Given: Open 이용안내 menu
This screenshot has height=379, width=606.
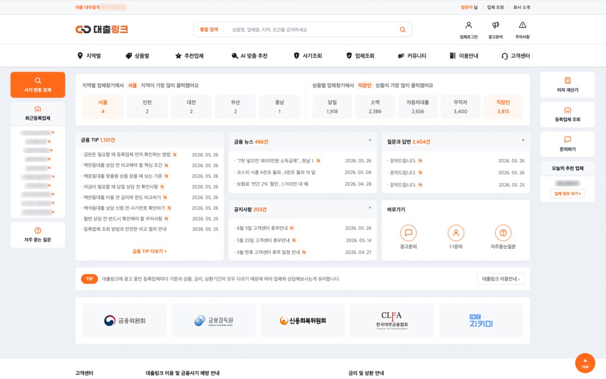Looking at the screenshot, I should tap(464, 56).
